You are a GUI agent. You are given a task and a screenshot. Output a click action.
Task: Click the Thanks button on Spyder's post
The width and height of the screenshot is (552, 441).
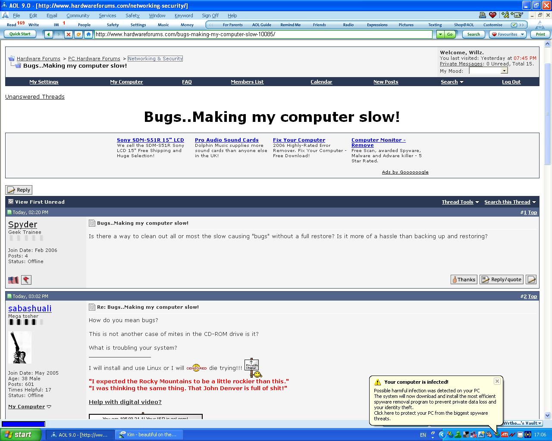pyautogui.click(x=464, y=280)
